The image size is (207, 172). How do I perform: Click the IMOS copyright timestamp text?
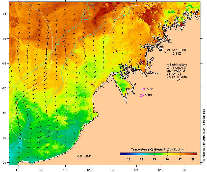(x=204, y=135)
